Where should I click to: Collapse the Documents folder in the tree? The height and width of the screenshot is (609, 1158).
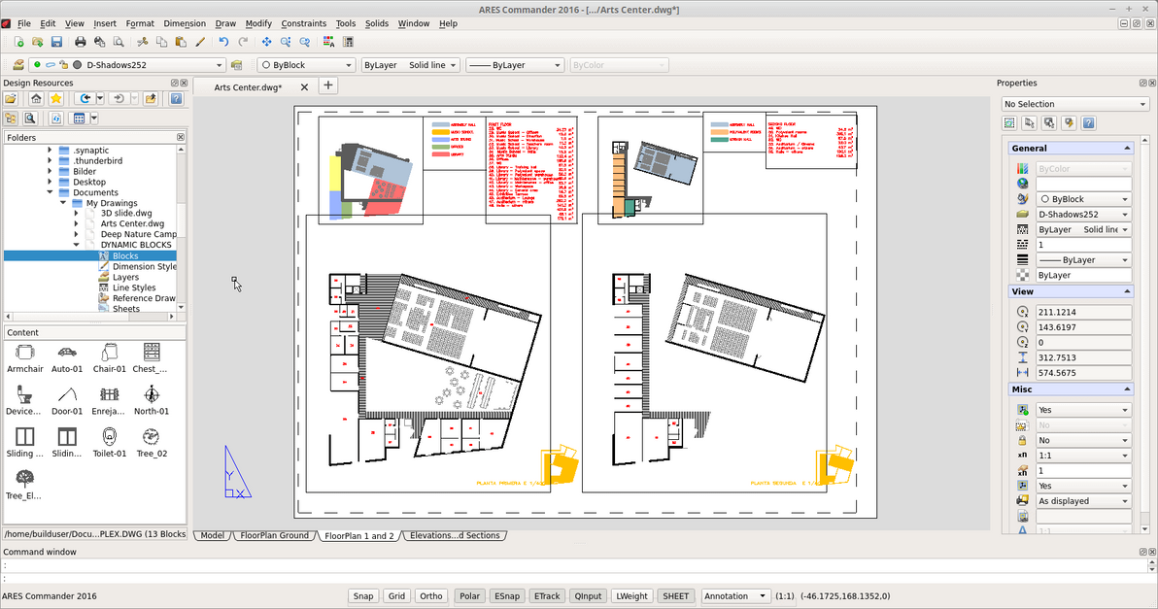coord(50,192)
